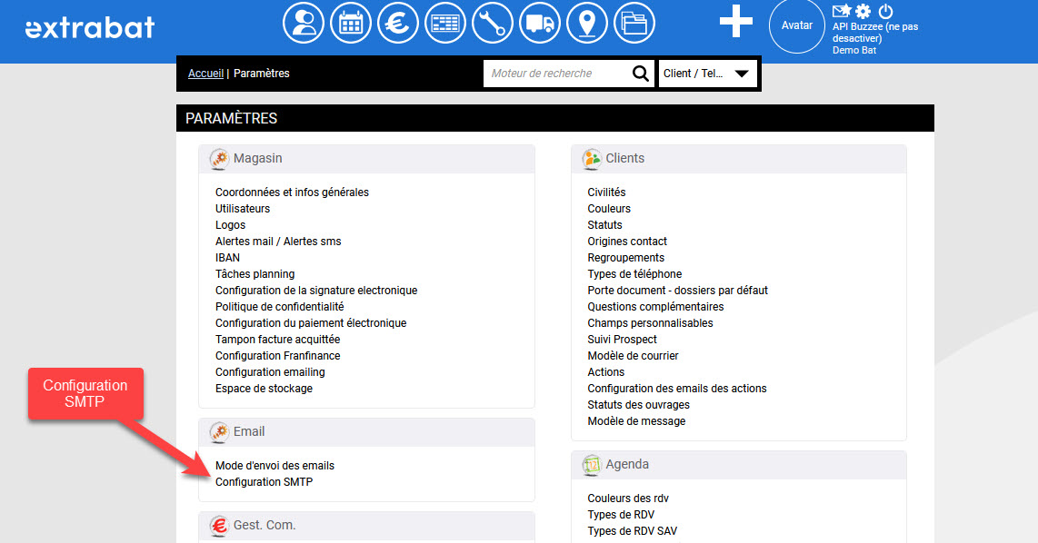Open the clients icon in top bar
Viewport: 1038px width, 543px height.
pos(304,24)
